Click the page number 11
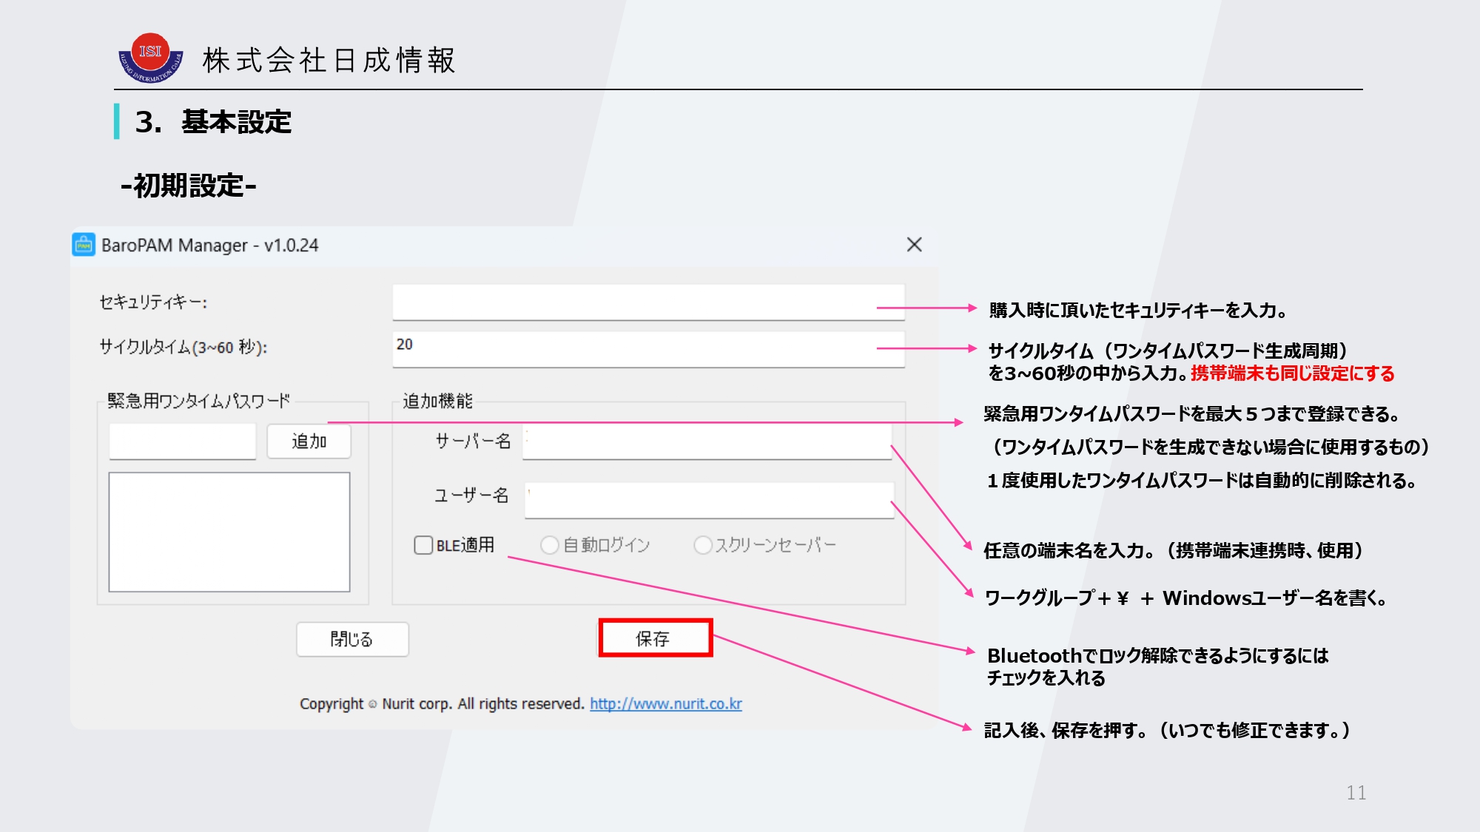1480x832 pixels. tap(1356, 793)
